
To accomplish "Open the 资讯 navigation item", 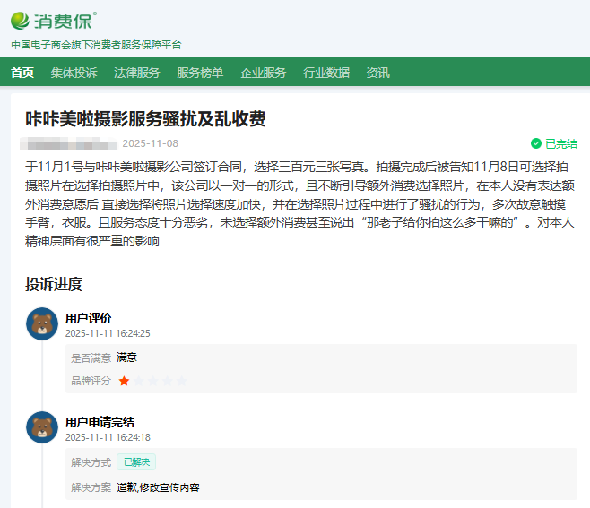I will (377, 73).
